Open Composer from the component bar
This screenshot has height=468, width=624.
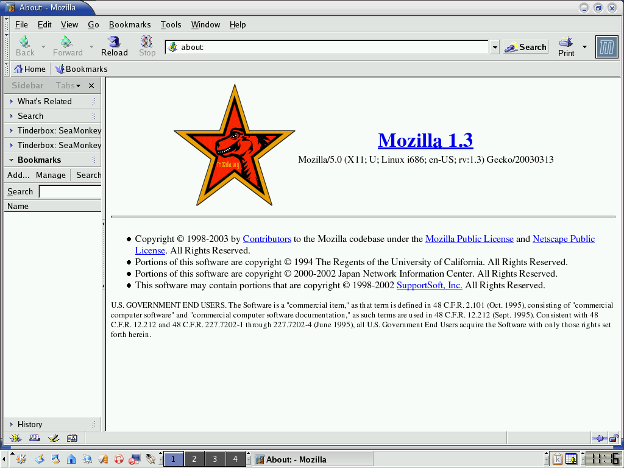click(54, 438)
